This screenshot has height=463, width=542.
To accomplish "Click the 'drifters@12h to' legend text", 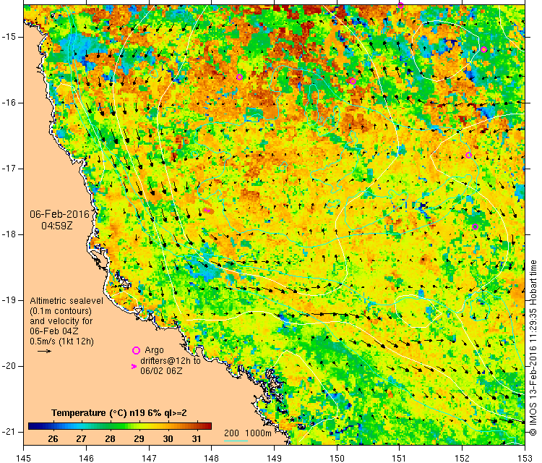I will pyautogui.click(x=171, y=360).
